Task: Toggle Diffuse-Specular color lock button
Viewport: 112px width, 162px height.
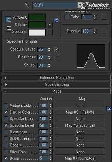Action: pyautogui.click(x=8, y=28)
